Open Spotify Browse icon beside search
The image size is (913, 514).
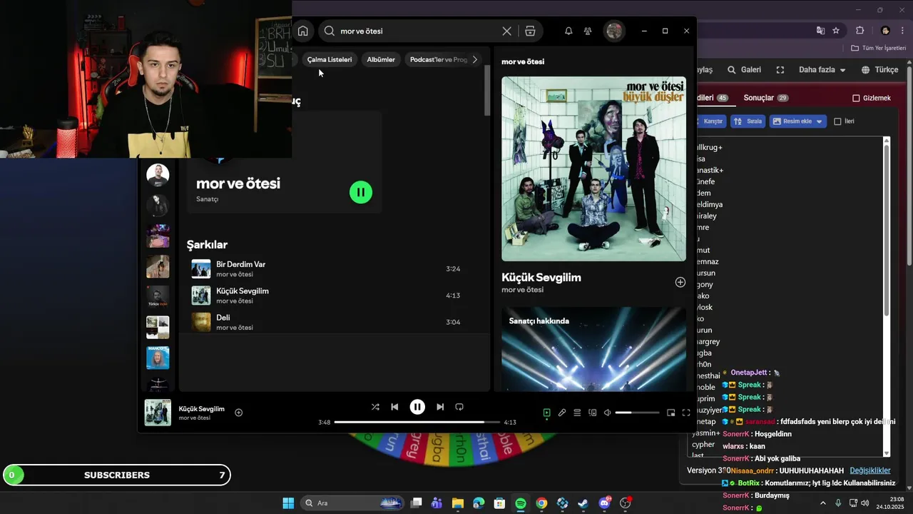click(x=530, y=31)
